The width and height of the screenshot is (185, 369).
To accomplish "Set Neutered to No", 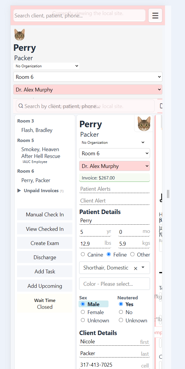I will coord(121,312).
